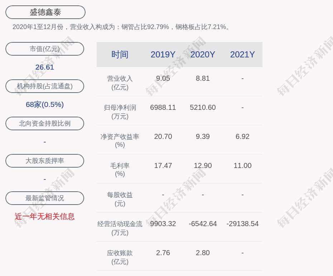
Task: Select the 经营活动现金流(万元) row label
Action: 120,228
